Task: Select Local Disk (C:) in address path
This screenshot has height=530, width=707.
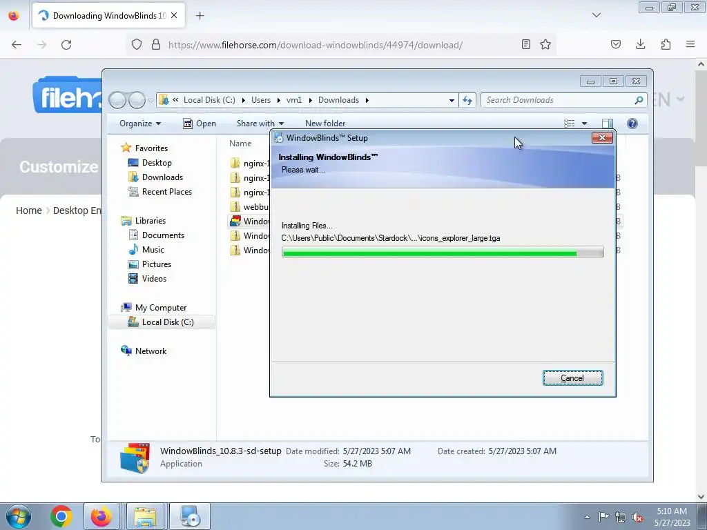Action: [209, 100]
